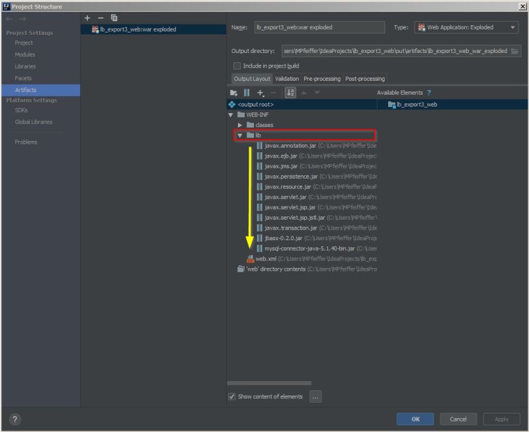Remove selected element with the minus toolbar icon
This screenshot has height=432, width=529.
[x=272, y=93]
